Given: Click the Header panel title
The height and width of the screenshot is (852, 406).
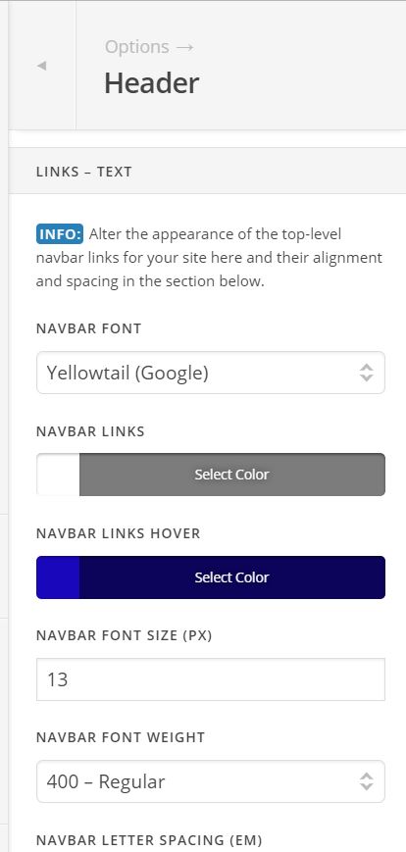Looking at the screenshot, I should [152, 83].
